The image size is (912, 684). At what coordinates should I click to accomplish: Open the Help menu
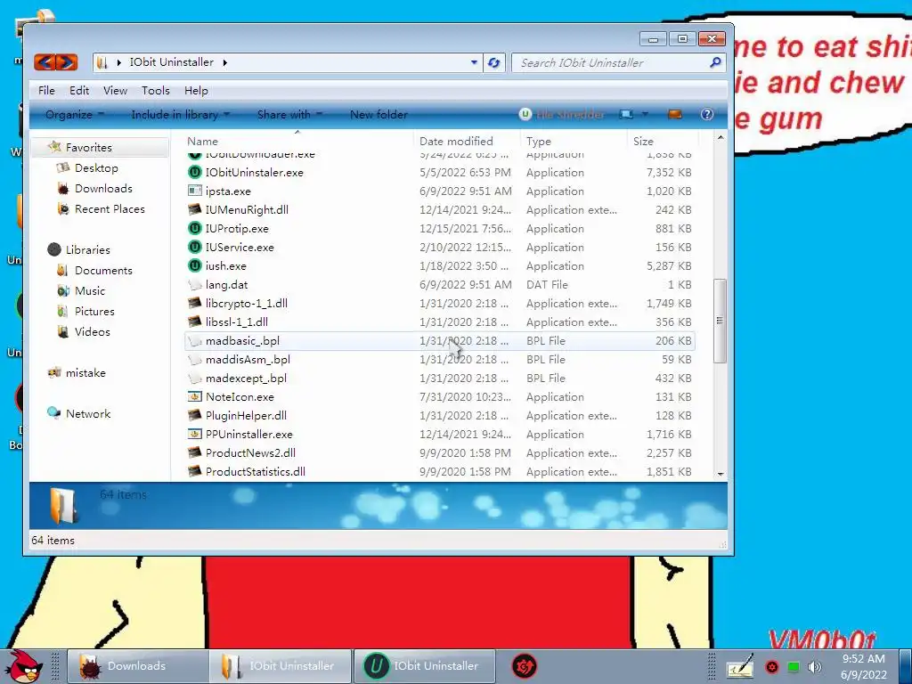point(196,90)
